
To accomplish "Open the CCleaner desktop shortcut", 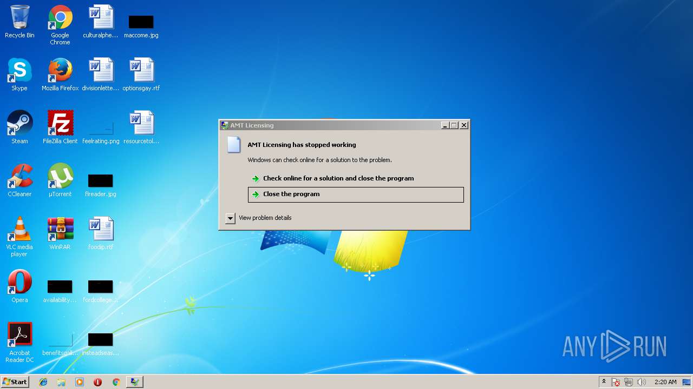I will (x=19, y=181).
